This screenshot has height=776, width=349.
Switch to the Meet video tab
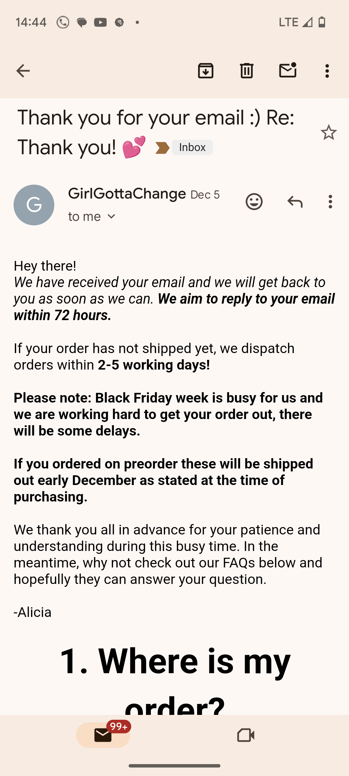[246, 735]
